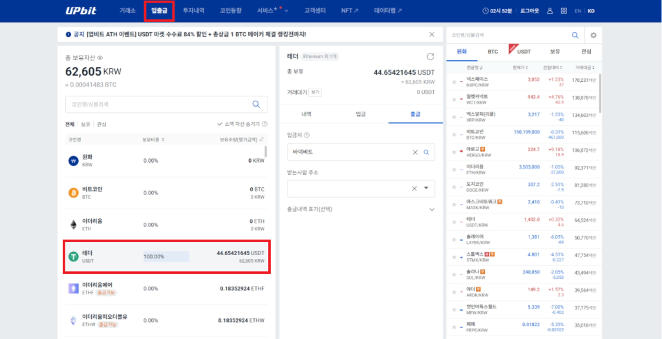Favorite 아르고 AERGO with its star

[454, 151]
